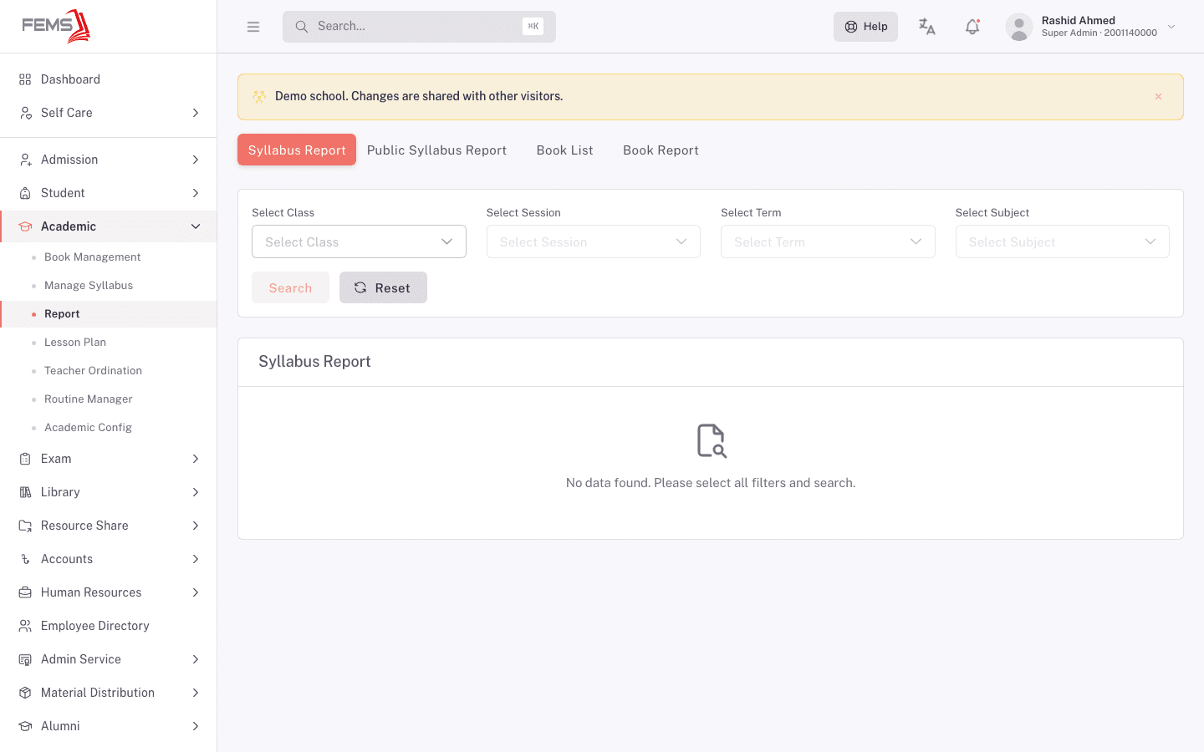Open the user account dropdown arrow

(x=1171, y=27)
